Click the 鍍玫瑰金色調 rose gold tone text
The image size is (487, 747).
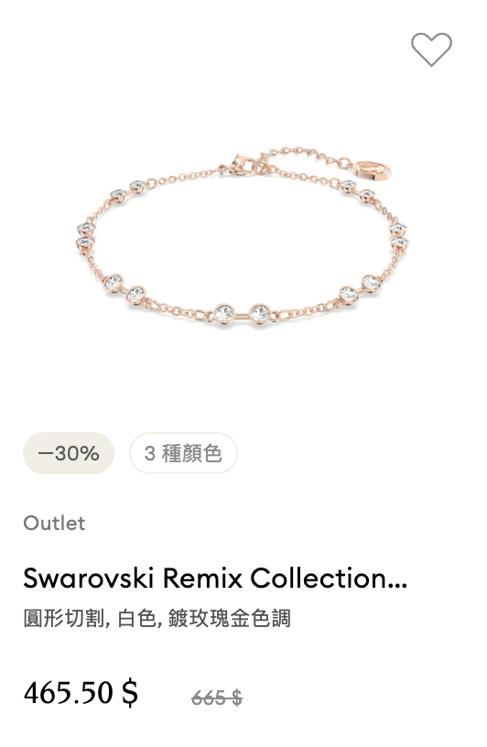229,618
